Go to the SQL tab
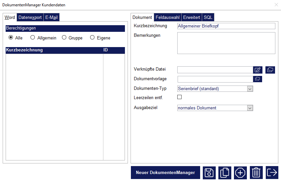 tap(208, 18)
